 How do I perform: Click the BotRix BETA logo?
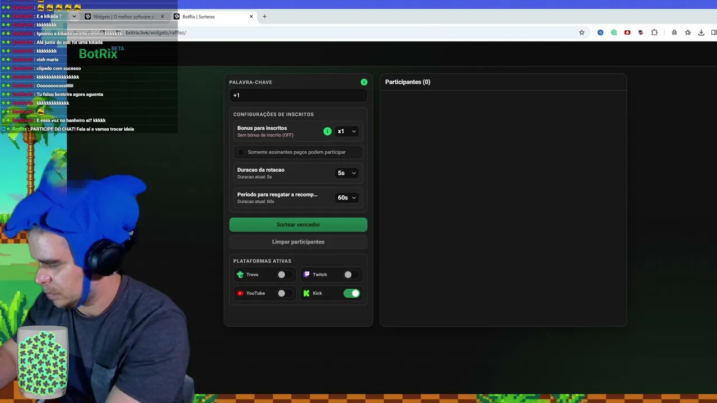point(101,53)
